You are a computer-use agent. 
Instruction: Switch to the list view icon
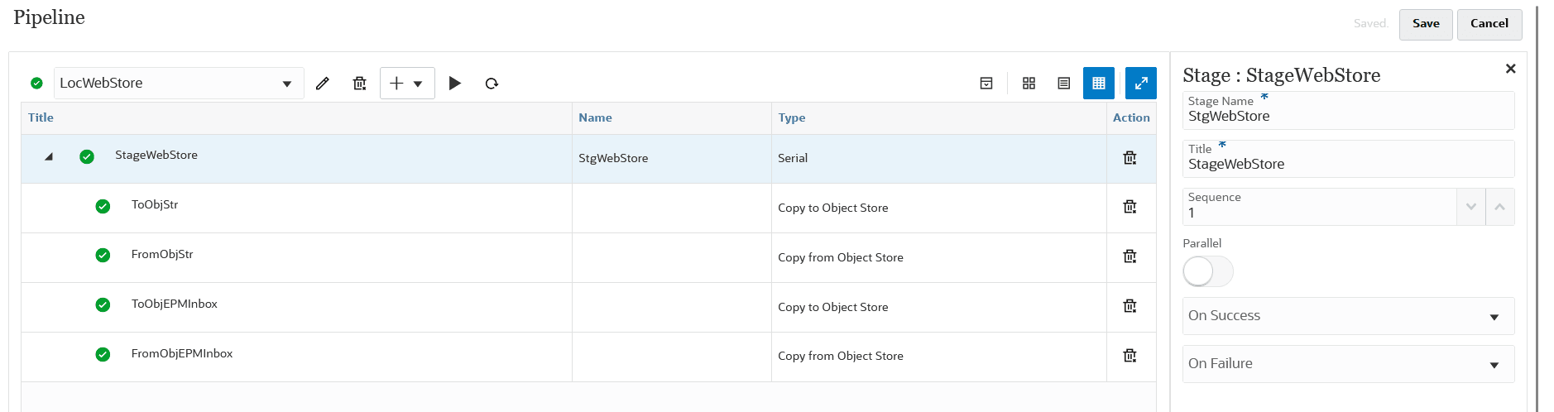coord(1064,84)
